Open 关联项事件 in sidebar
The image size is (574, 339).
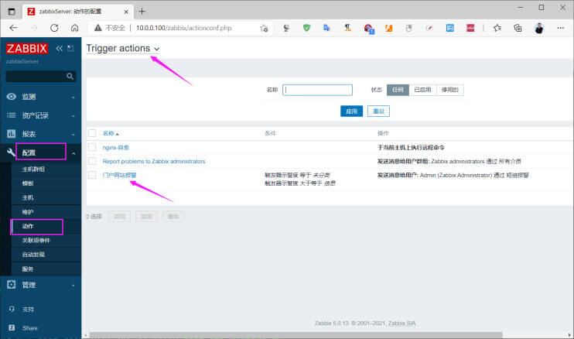pos(36,240)
